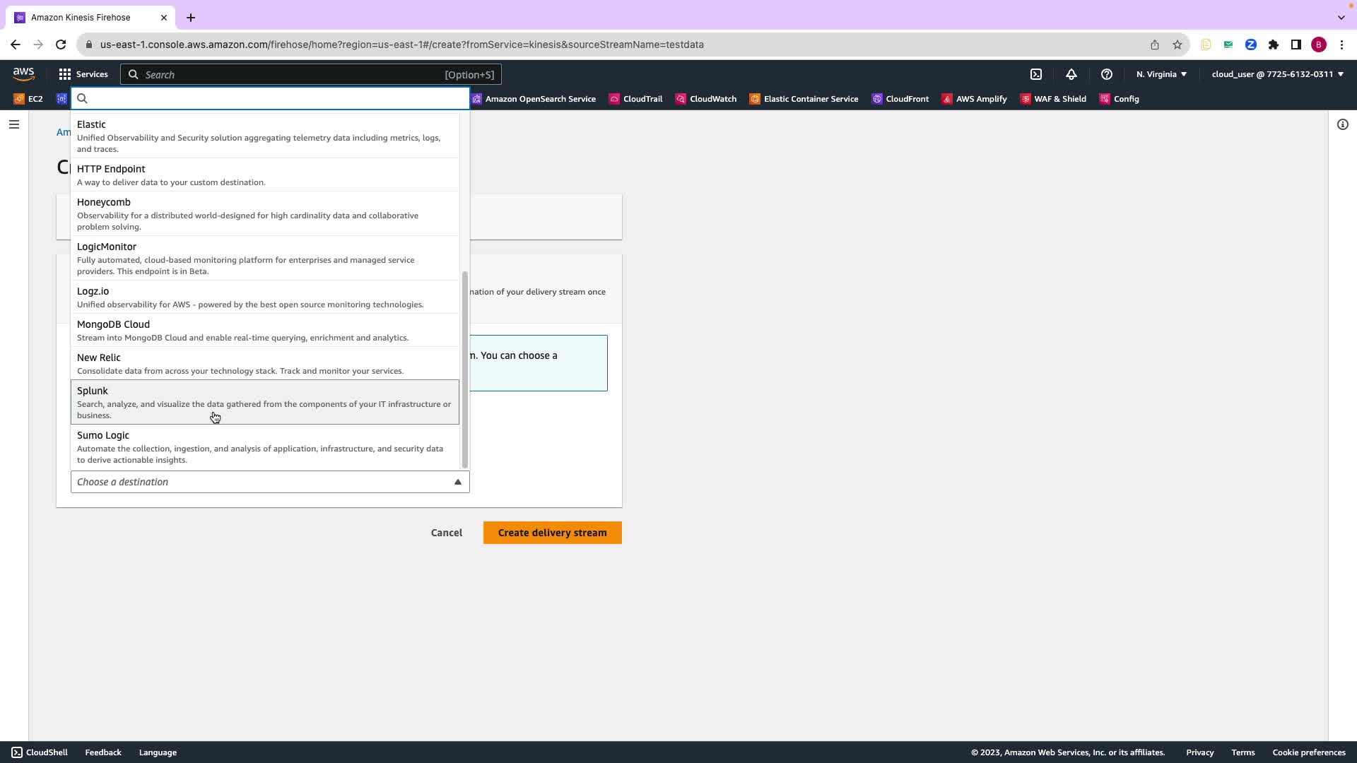Click the Cancel button
Image resolution: width=1357 pixels, height=763 pixels.
(446, 533)
